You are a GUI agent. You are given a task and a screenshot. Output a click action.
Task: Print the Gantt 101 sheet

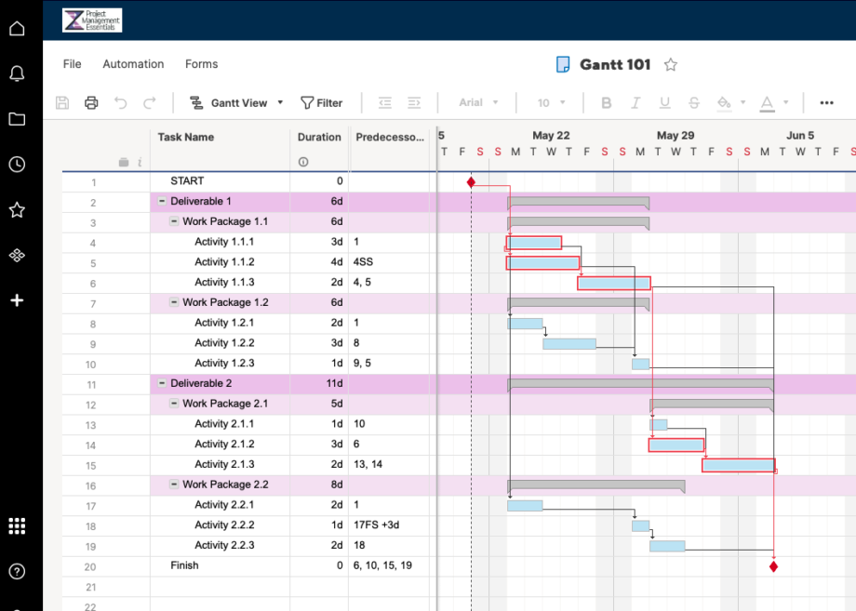tap(90, 102)
